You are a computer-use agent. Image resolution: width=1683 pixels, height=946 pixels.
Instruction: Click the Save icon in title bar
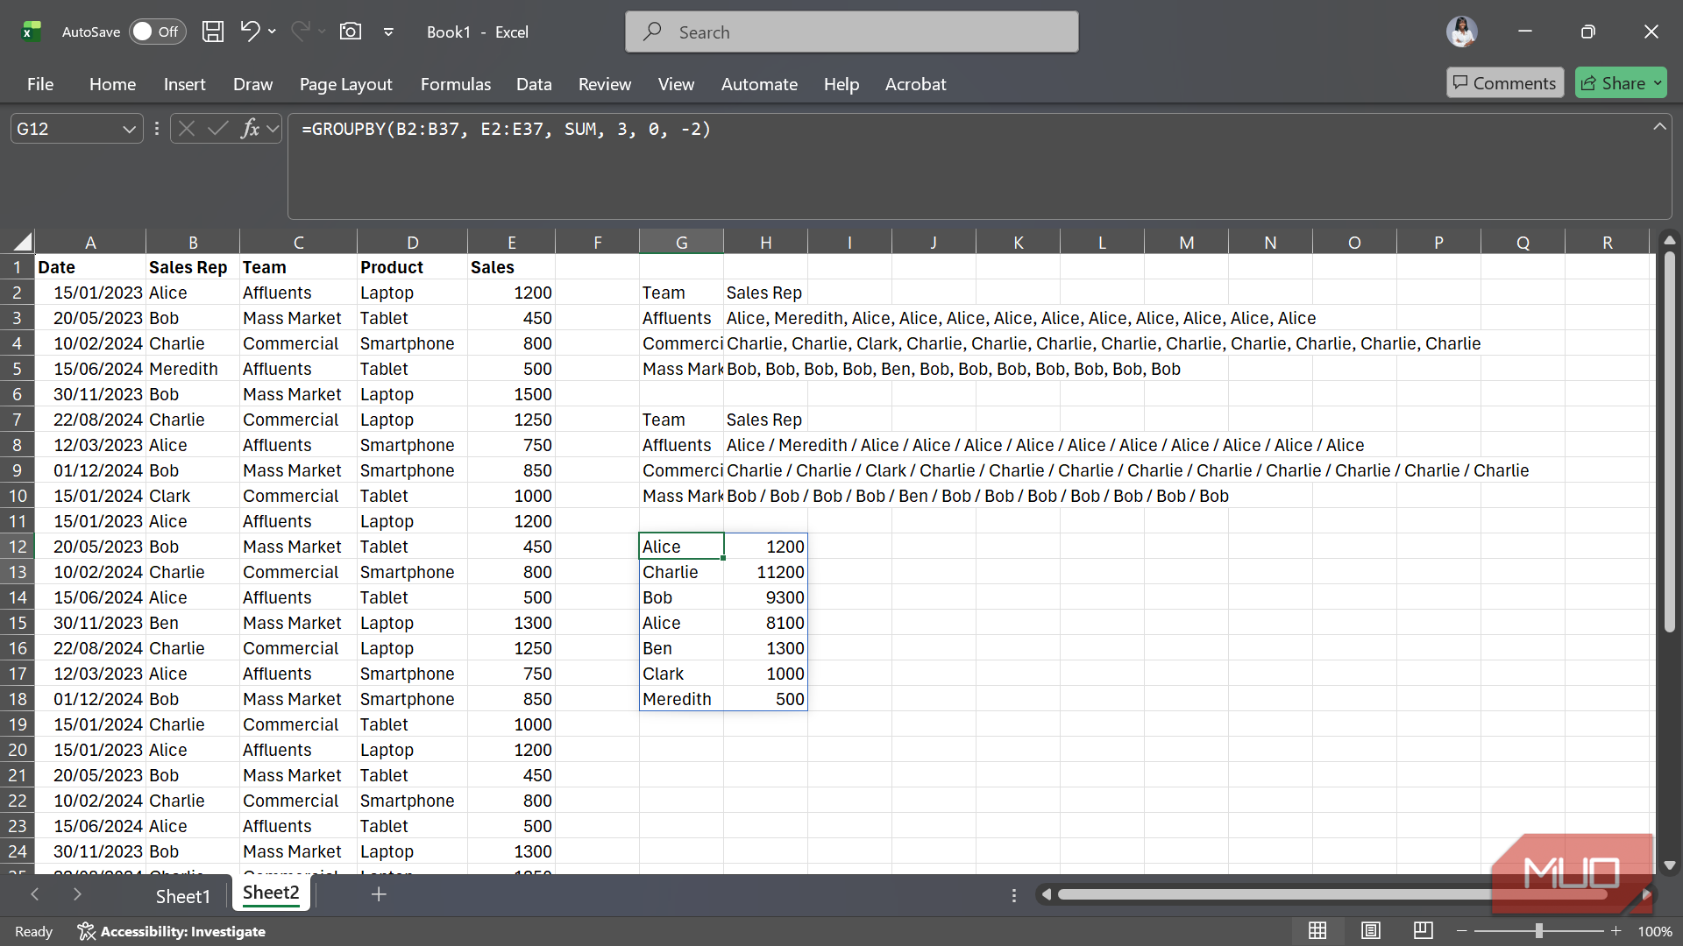pyautogui.click(x=212, y=32)
